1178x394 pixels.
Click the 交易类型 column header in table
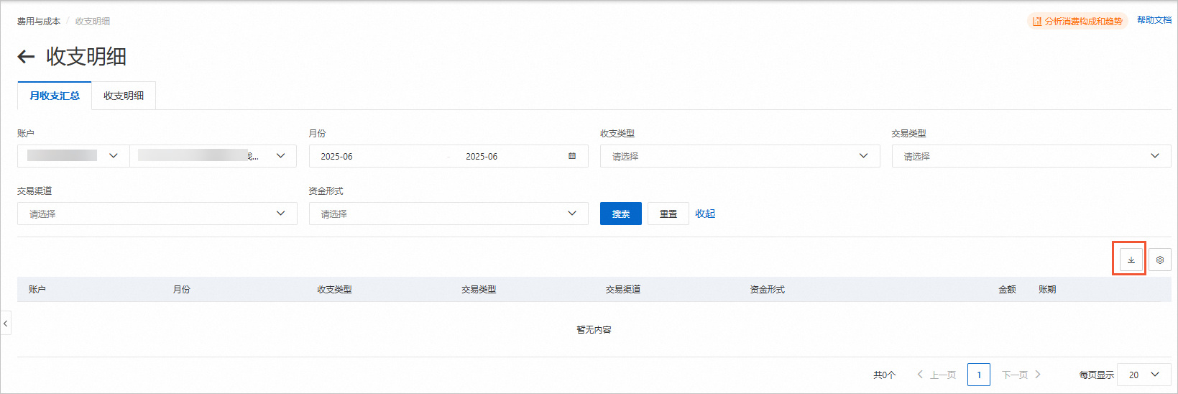coord(479,289)
